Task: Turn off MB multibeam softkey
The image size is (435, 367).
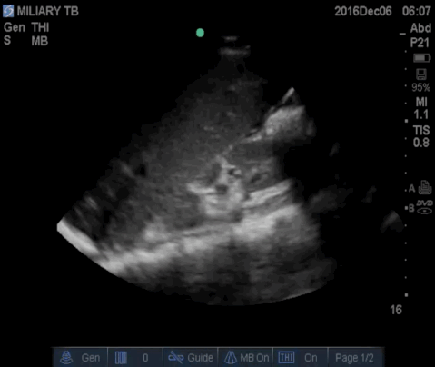Action: coord(245,358)
